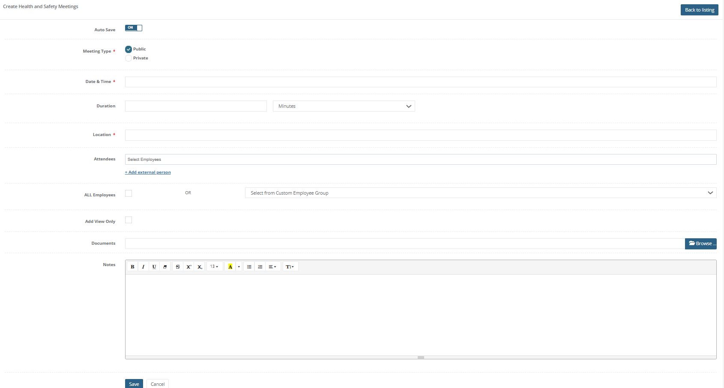
Task: Open the folder Browse button for Documents
Action: pos(701,243)
